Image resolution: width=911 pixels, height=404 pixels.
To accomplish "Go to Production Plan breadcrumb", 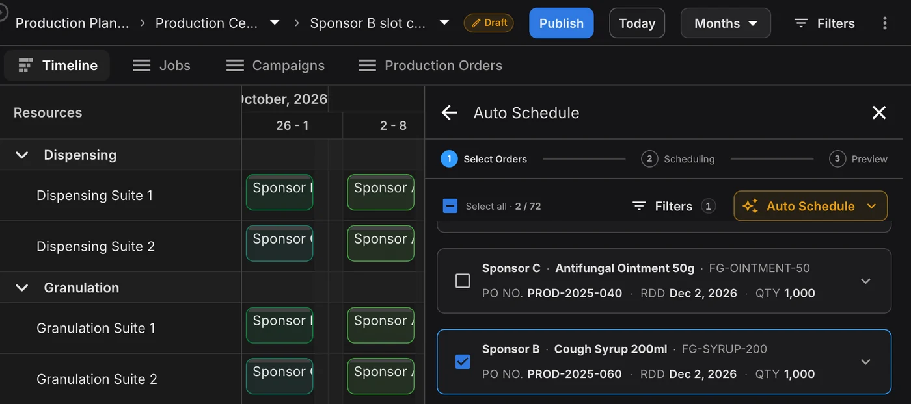I will coord(72,23).
